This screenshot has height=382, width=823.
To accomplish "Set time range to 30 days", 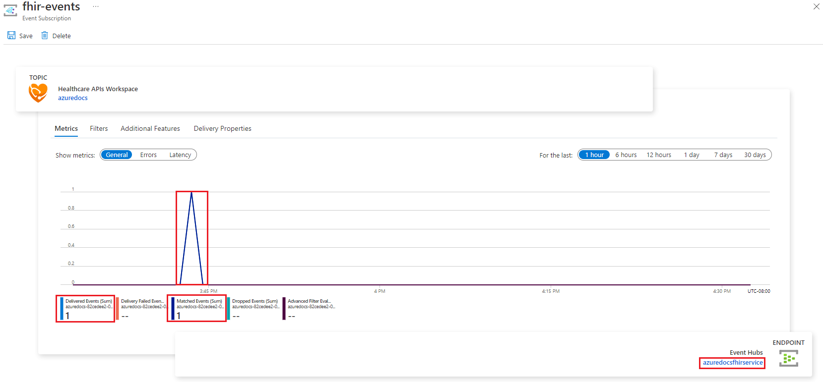I will pyautogui.click(x=755, y=155).
